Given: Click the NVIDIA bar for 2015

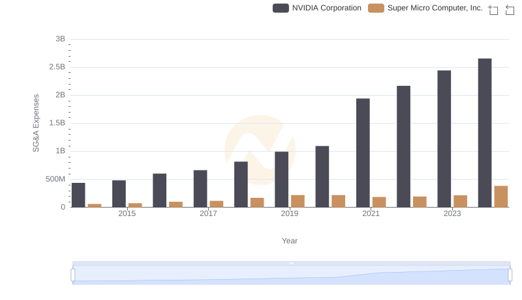Looking at the screenshot, I should pyautogui.click(x=119, y=194).
